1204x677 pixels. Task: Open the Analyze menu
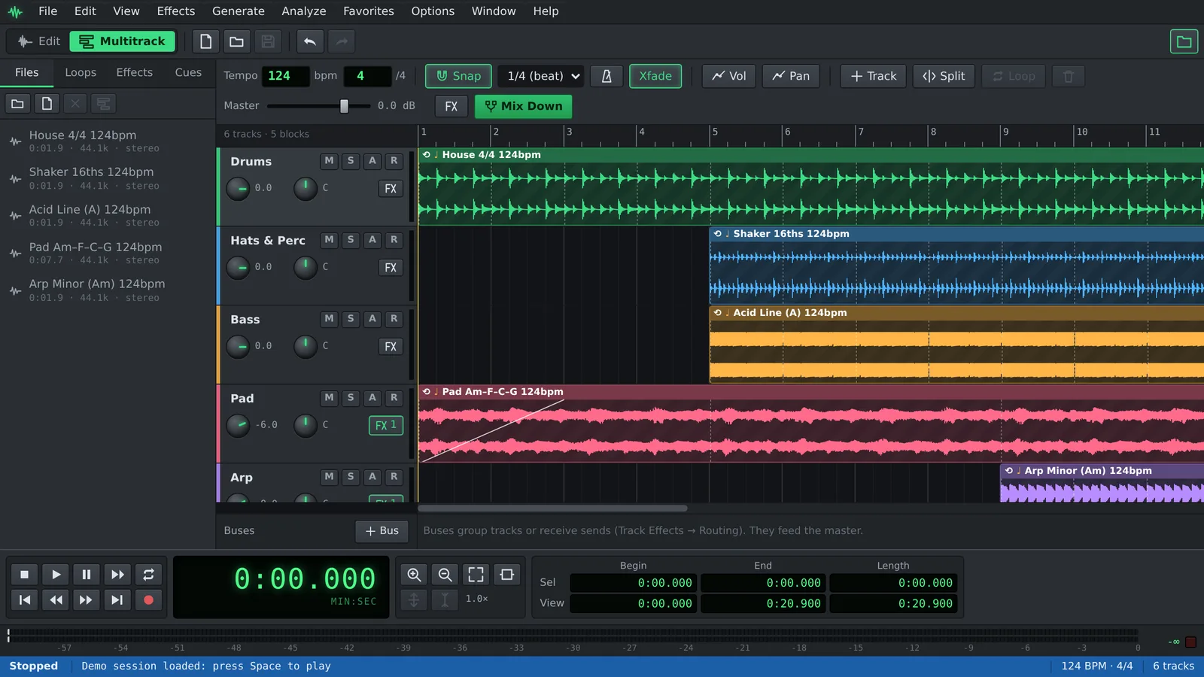[304, 11]
